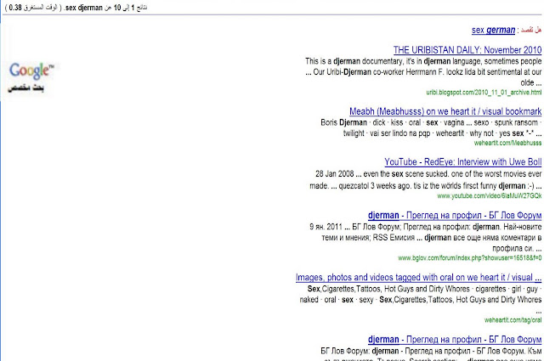
Task: Click the www.bglov.com/forum URL text
Action: pyautogui.click(x=470, y=258)
